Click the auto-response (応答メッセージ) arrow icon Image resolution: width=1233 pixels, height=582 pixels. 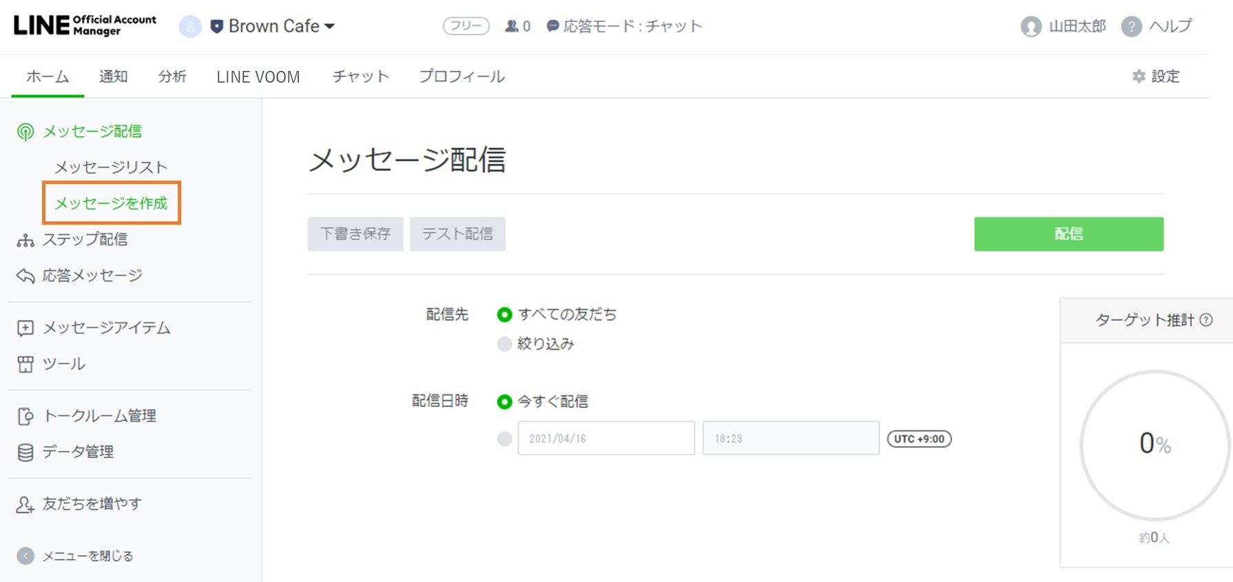click(25, 276)
